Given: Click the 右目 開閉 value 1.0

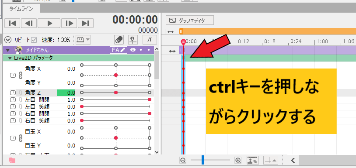Looking at the screenshot, I should click(x=71, y=113).
